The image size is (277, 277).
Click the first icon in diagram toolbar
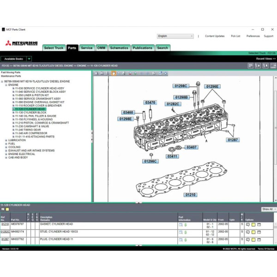click(x=96, y=73)
